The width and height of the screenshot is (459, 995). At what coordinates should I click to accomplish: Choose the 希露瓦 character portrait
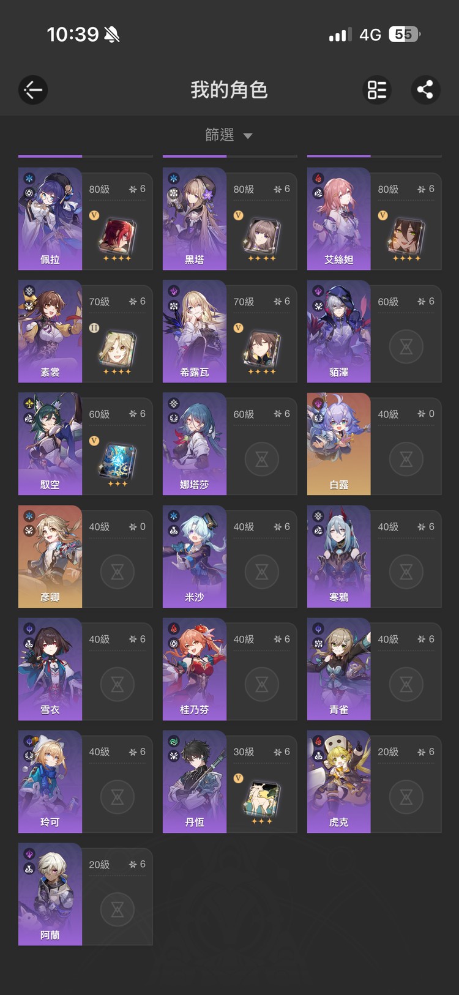coord(195,332)
